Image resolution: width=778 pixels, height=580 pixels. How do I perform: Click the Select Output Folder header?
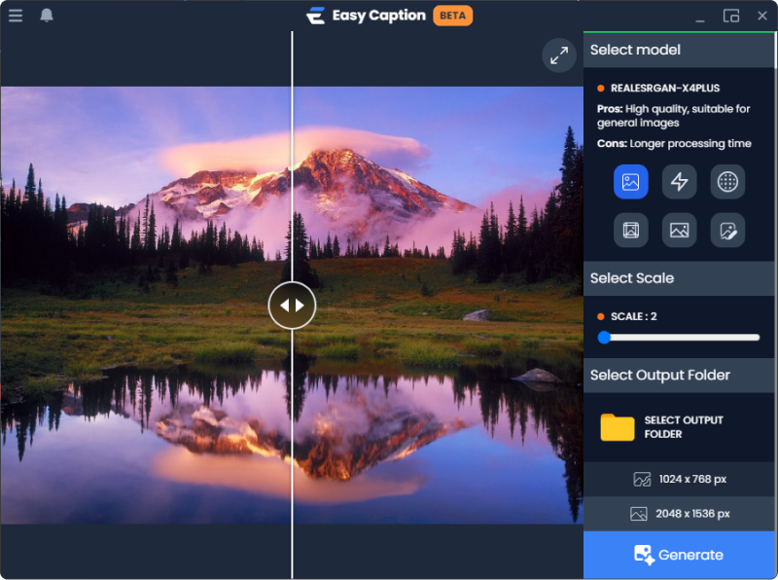679,375
